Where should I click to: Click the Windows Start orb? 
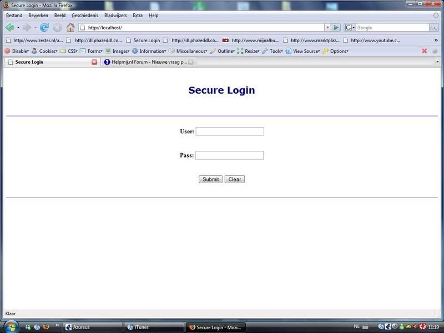click(11, 326)
